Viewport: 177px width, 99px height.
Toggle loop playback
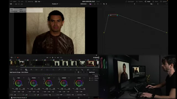click(61, 57)
